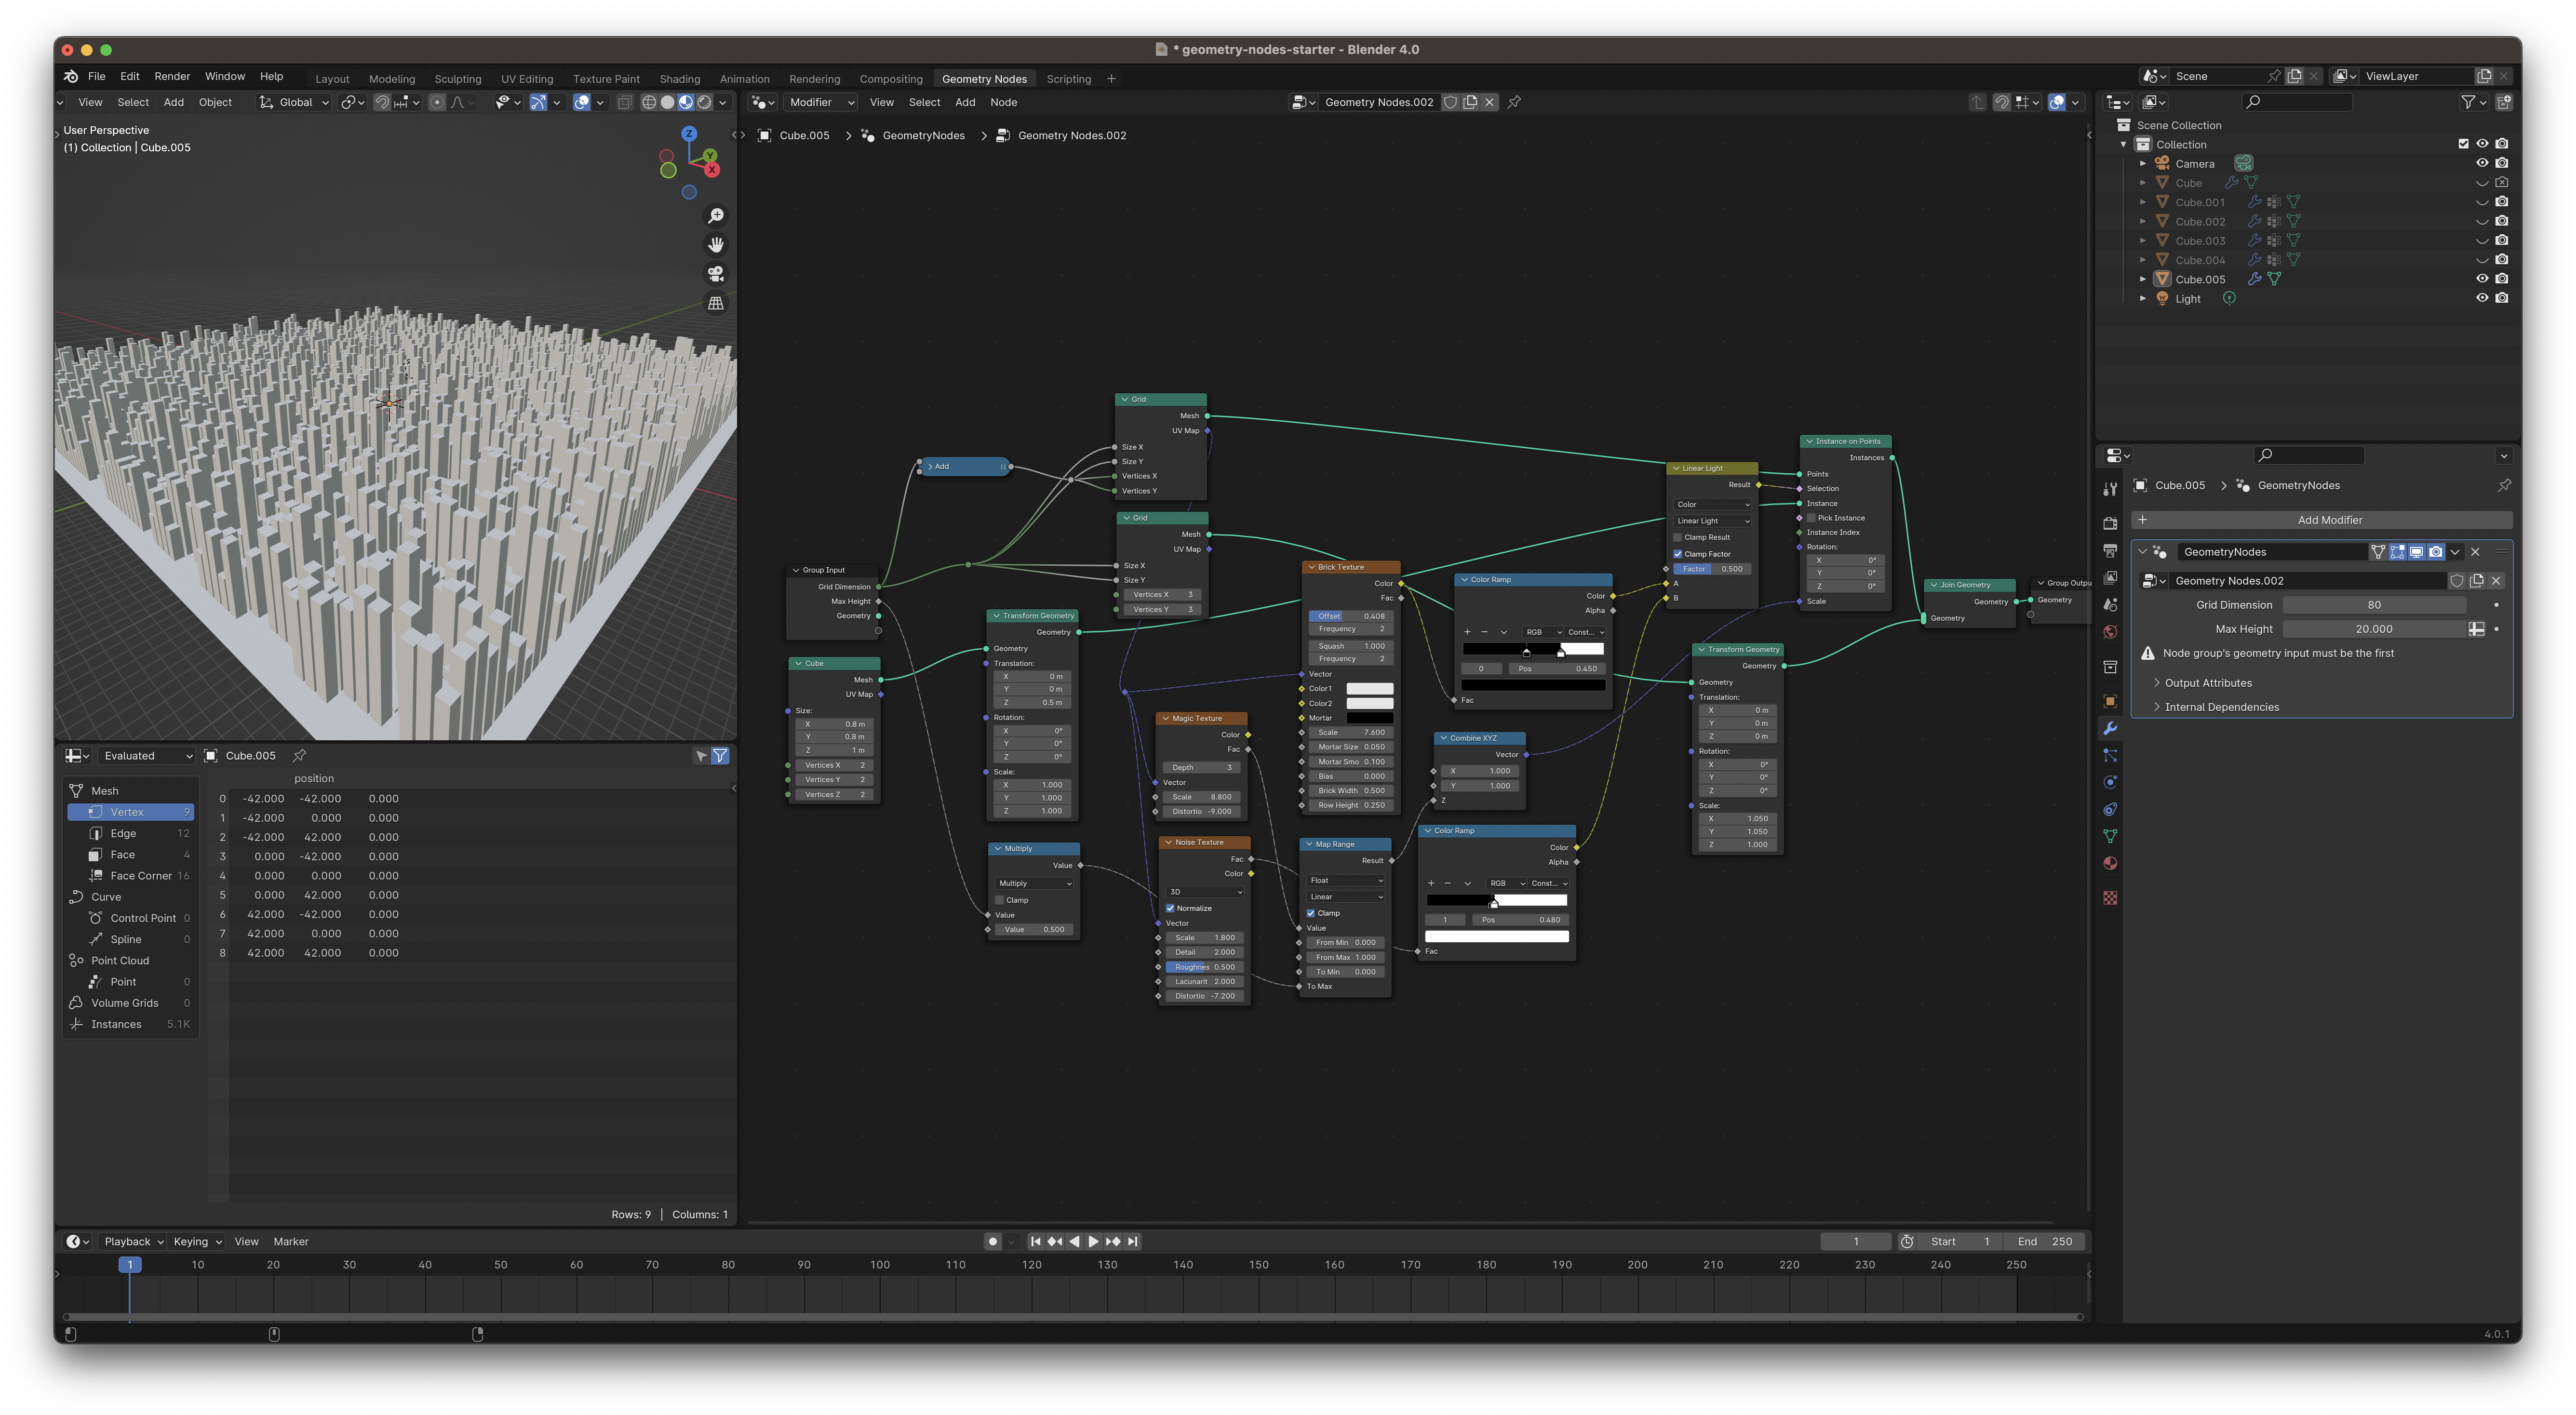Click the pan view hand icon
The image size is (2576, 1415).
tap(716, 245)
